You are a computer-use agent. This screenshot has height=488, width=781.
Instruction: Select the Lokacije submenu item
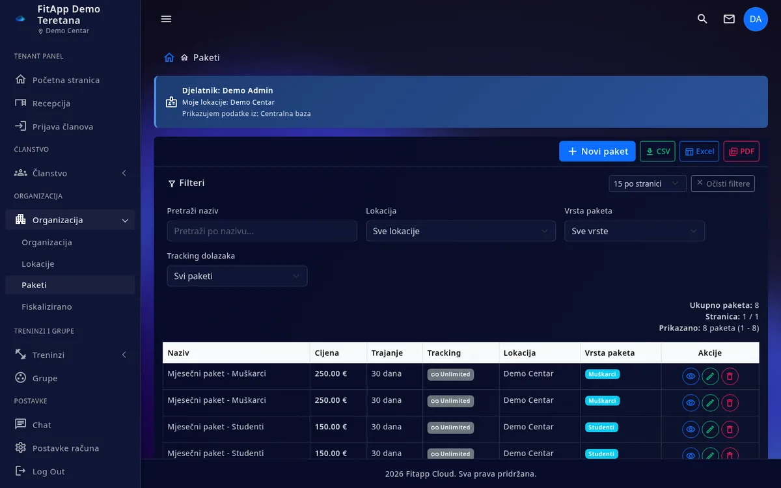[x=70, y=264]
